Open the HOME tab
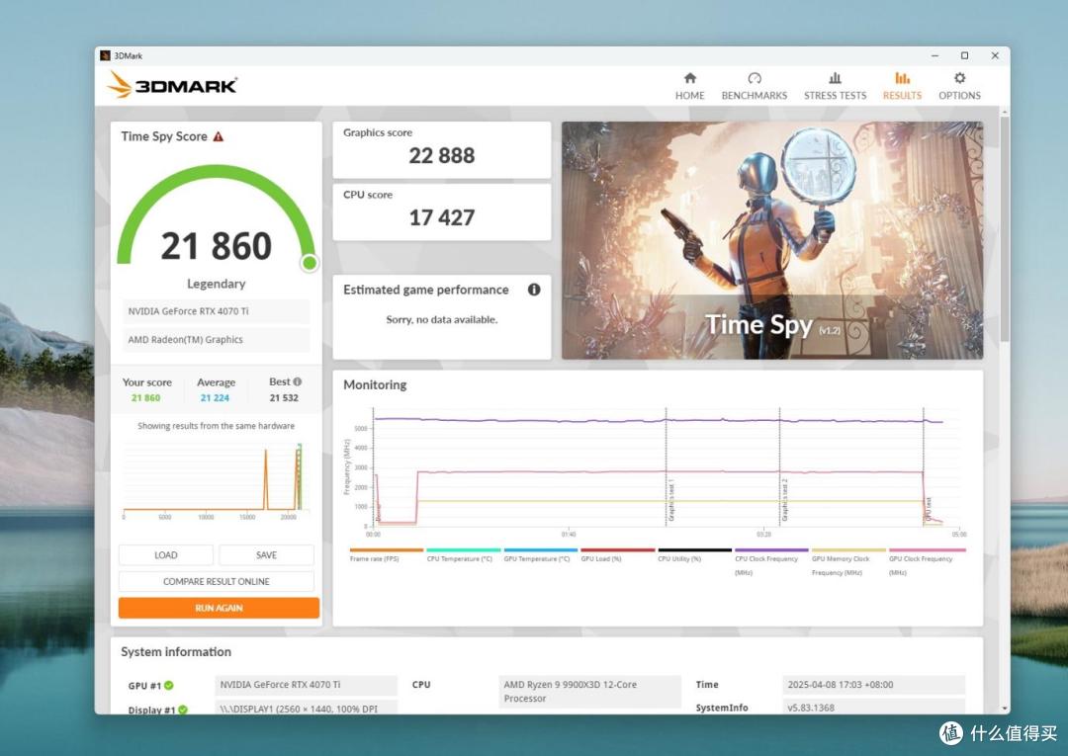The height and width of the screenshot is (756, 1068). (x=689, y=86)
